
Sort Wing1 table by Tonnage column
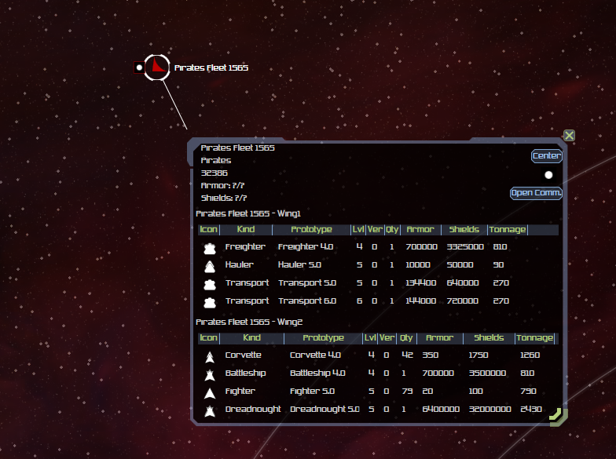[x=508, y=229]
